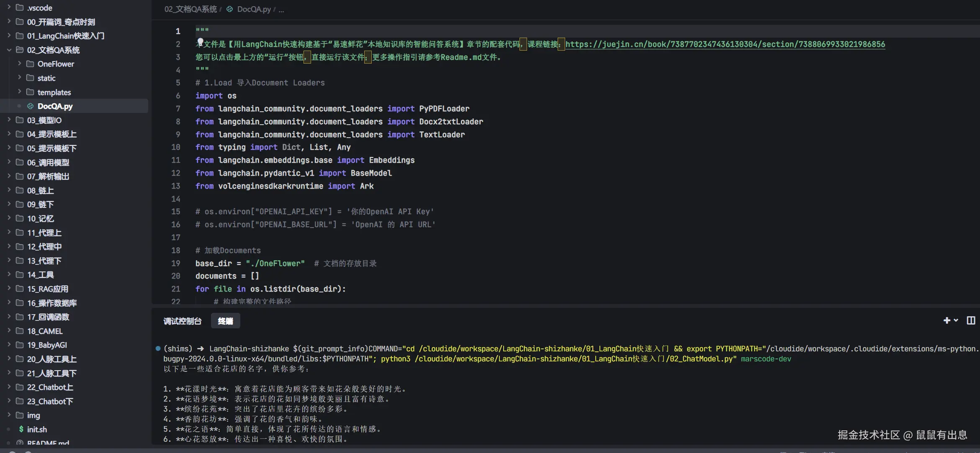Screen dimensions: 980x453
Task: Click the OneFlower folder icon
Action: point(30,64)
